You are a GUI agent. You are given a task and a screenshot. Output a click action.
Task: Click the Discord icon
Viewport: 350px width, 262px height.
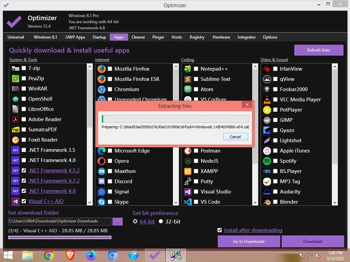[x=102, y=181]
